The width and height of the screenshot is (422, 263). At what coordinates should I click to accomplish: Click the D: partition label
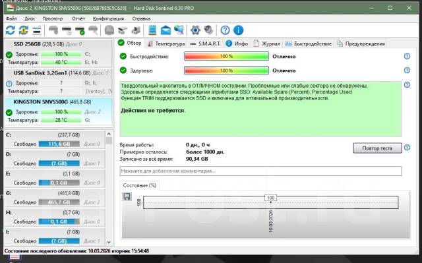click(9, 154)
